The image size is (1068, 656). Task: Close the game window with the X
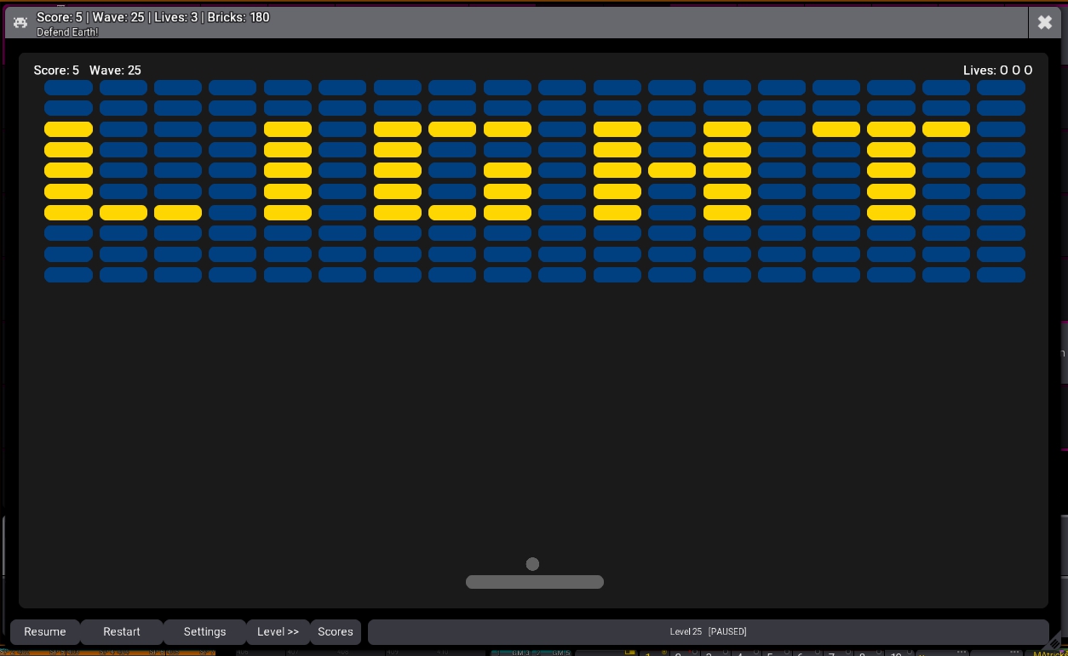coord(1045,23)
